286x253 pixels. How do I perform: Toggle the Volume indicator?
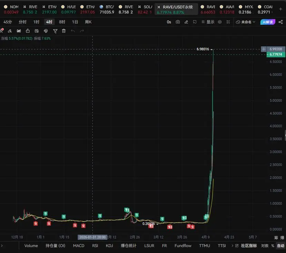[x=31, y=246]
